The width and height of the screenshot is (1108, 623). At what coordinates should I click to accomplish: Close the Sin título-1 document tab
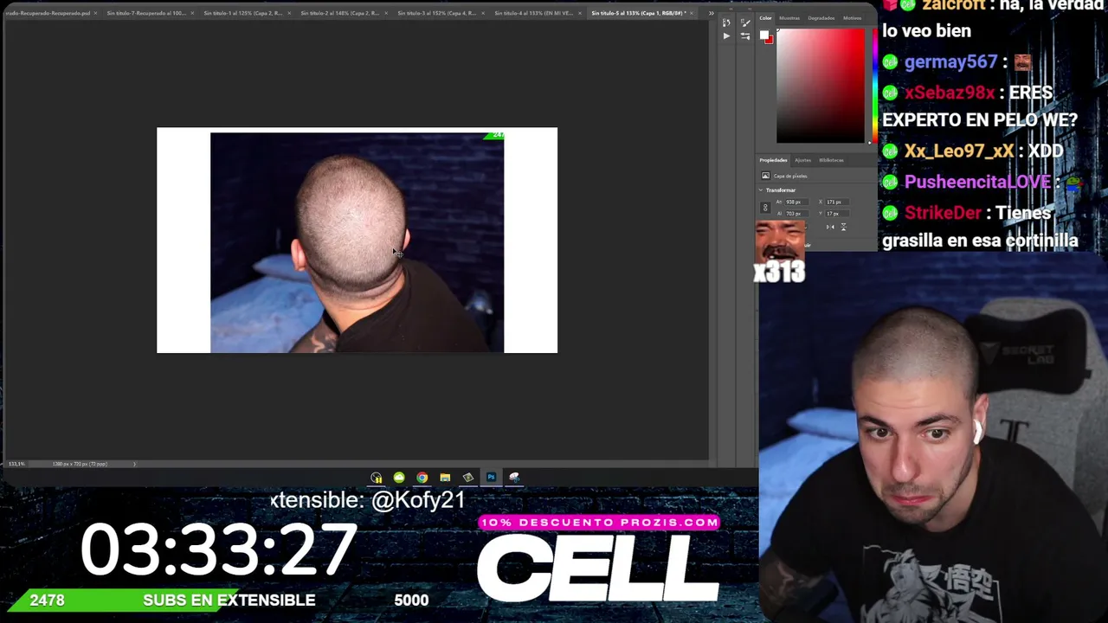click(289, 13)
